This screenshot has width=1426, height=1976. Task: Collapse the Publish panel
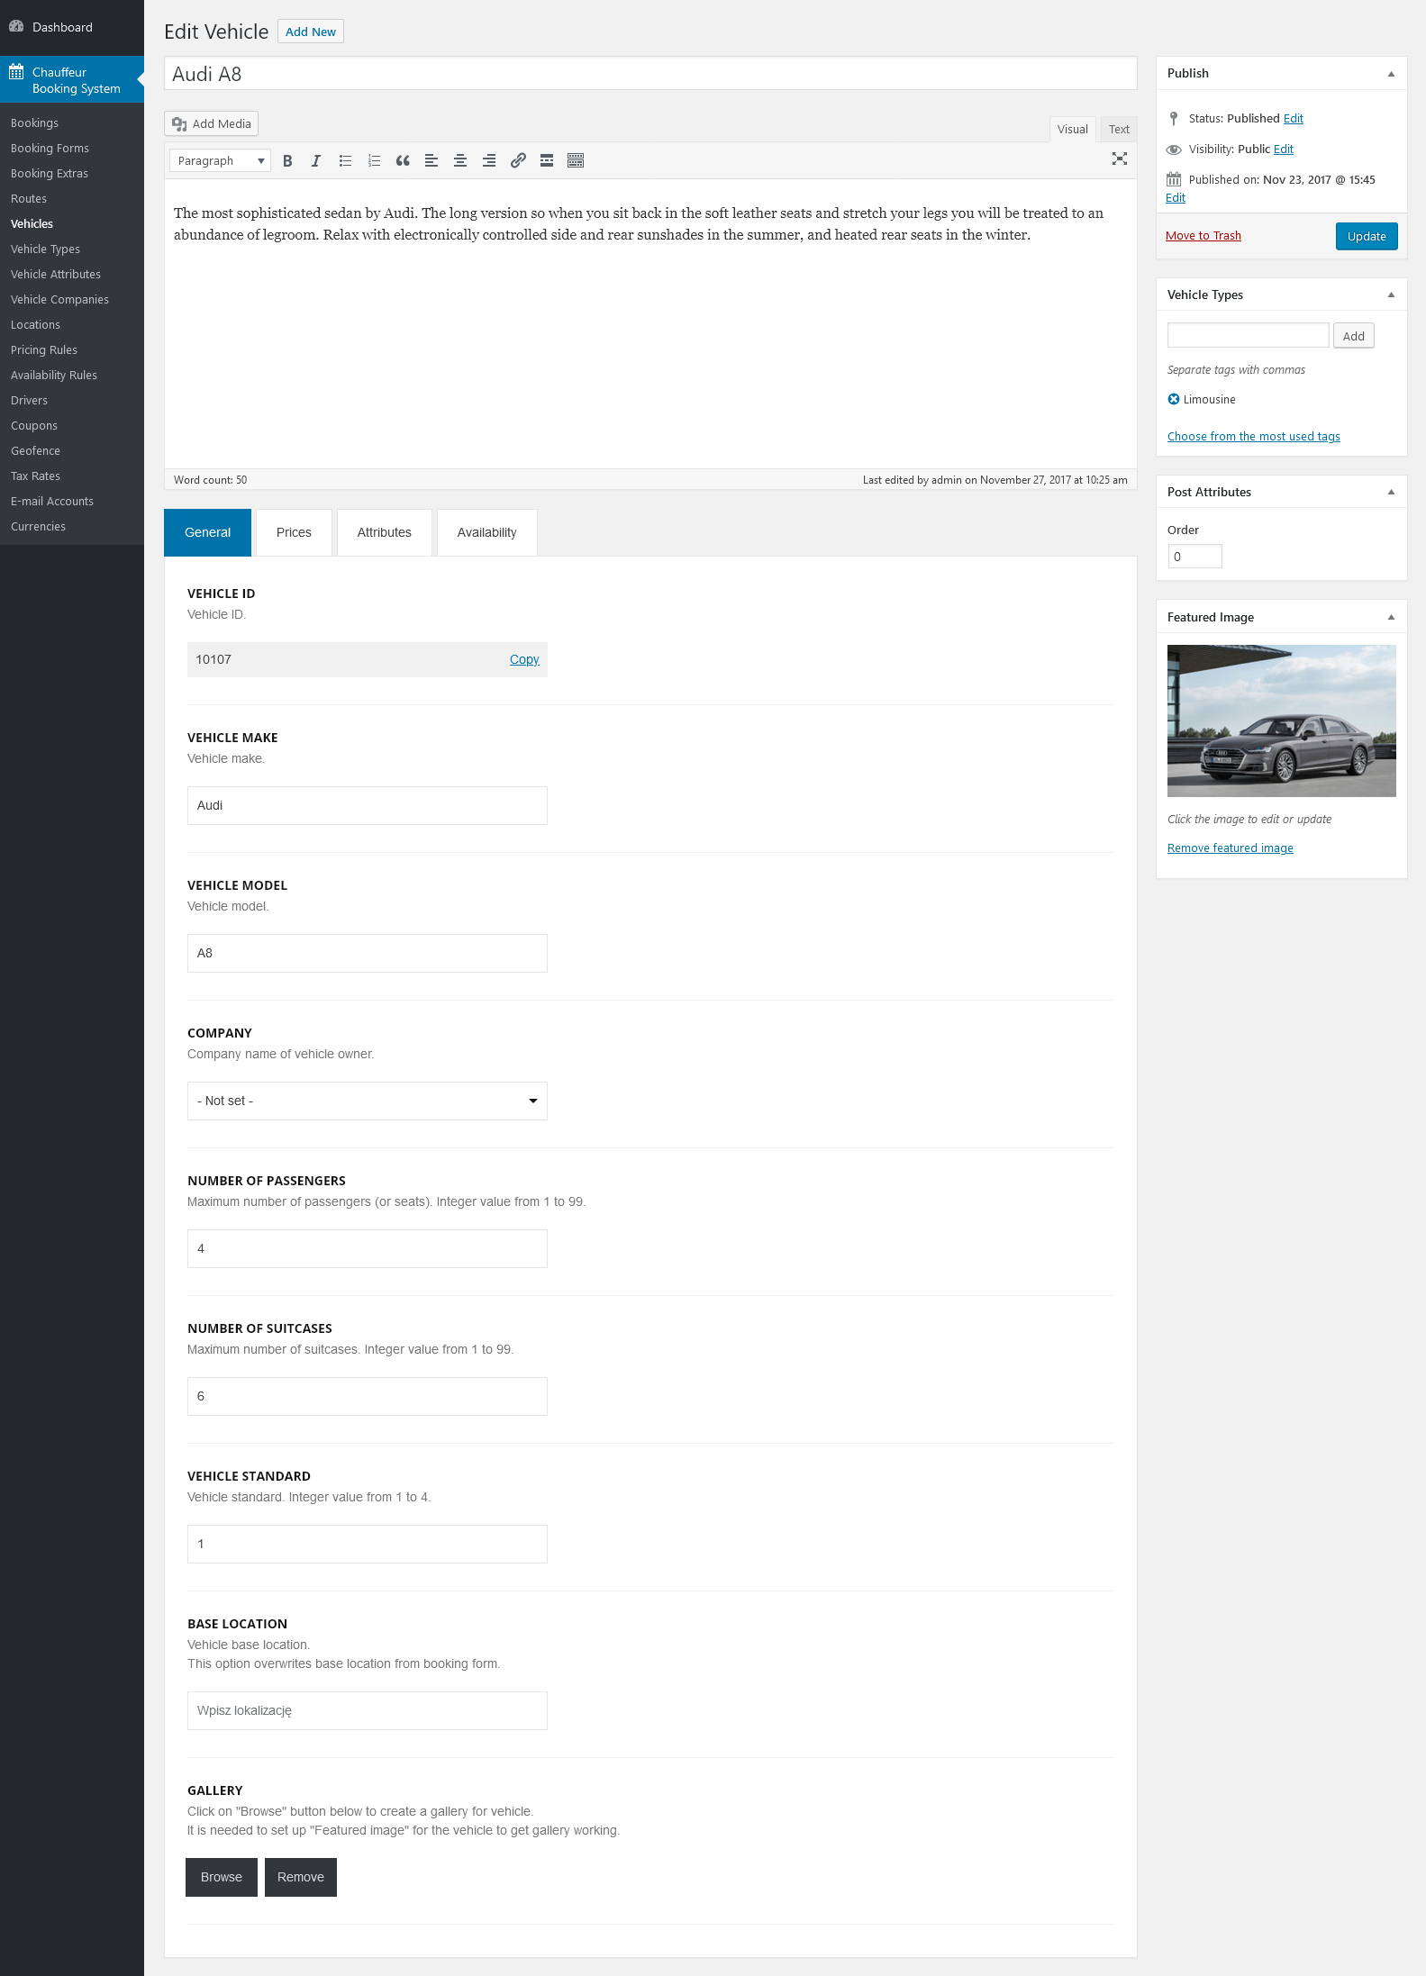(x=1391, y=74)
